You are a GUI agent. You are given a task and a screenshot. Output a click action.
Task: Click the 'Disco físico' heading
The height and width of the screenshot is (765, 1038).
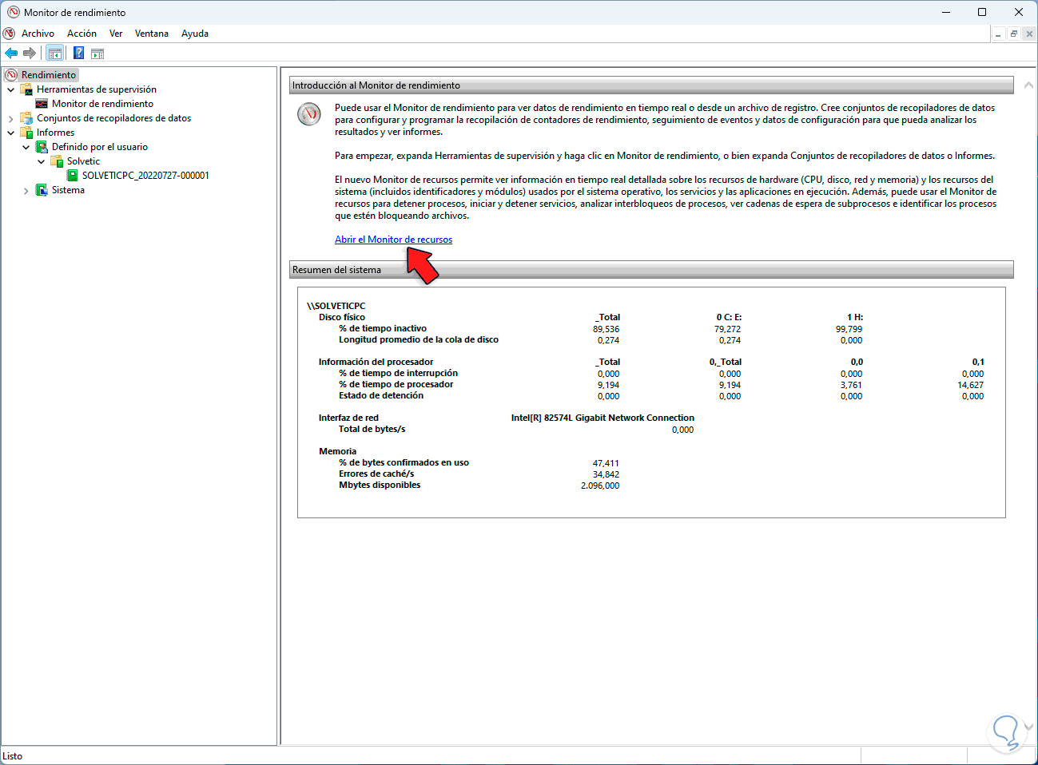pyautogui.click(x=342, y=317)
